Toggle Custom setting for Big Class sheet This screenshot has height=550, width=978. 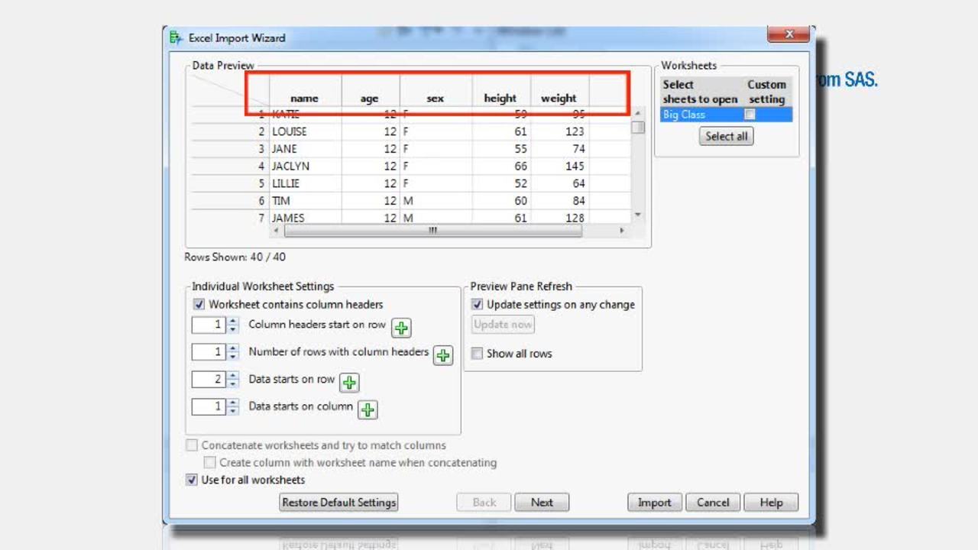(749, 114)
